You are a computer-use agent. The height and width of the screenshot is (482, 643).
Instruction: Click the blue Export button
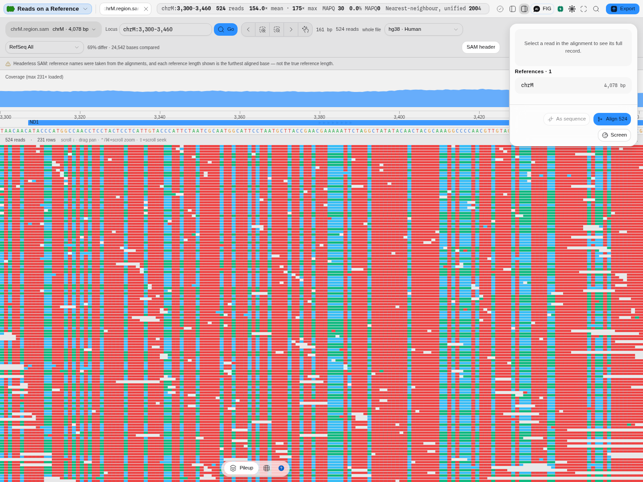click(622, 9)
